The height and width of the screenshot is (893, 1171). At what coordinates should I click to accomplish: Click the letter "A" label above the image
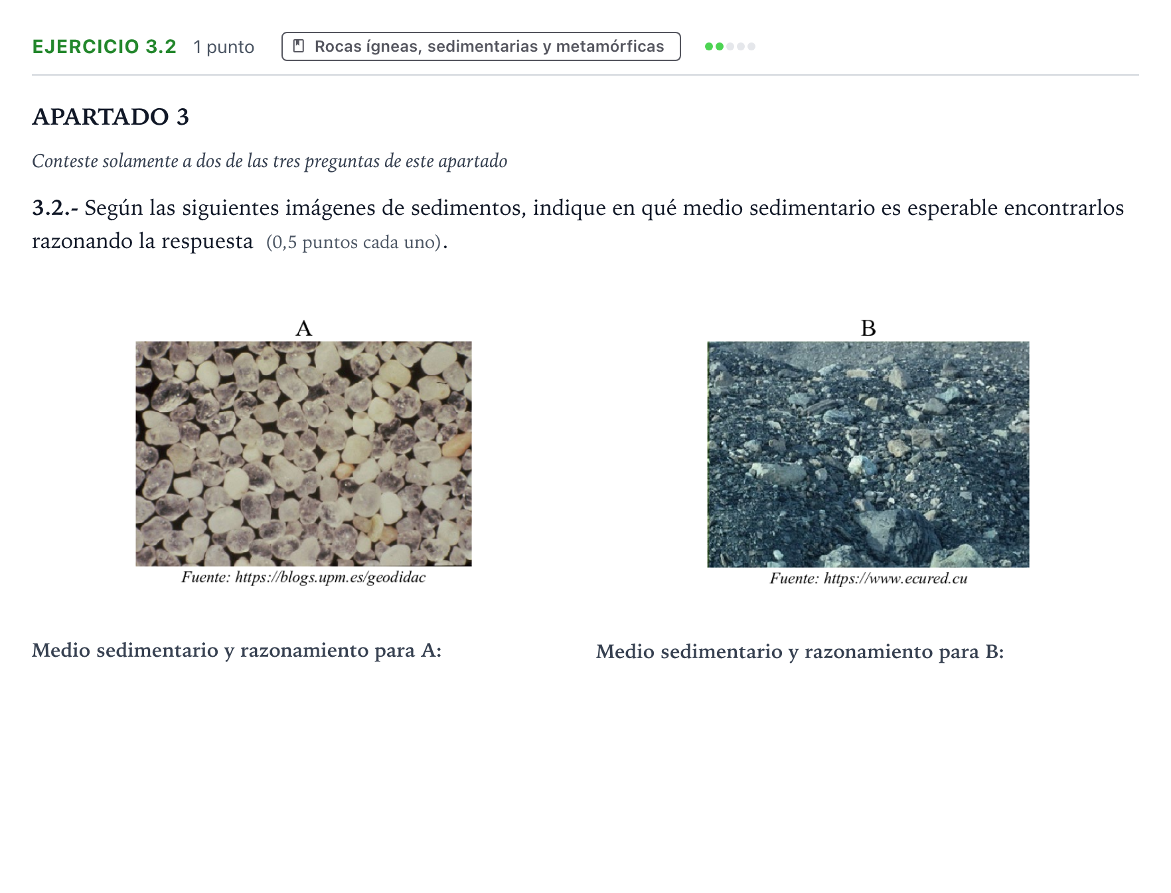pyautogui.click(x=303, y=328)
